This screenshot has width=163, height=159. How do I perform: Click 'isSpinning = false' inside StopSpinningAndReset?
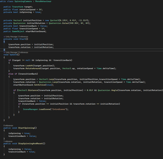pos(20,149)
